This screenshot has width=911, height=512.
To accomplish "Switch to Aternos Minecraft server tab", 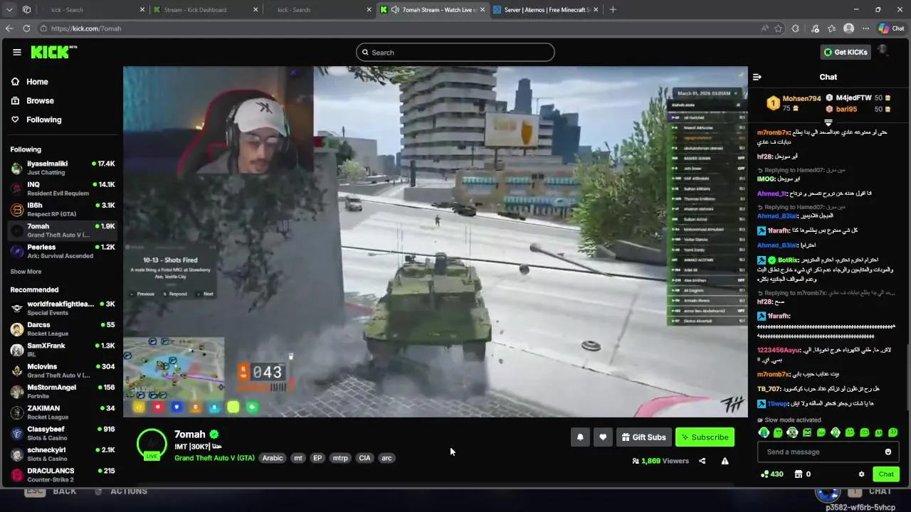I will pos(548,10).
